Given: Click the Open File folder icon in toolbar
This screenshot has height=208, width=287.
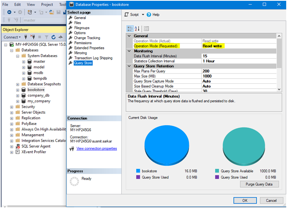Looking at the screenshot, I should [52, 12].
